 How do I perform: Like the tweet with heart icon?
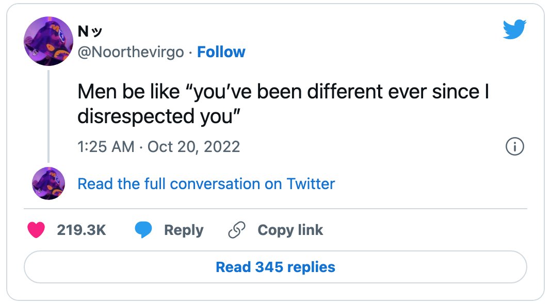pyautogui.click(x=36, y=230)
